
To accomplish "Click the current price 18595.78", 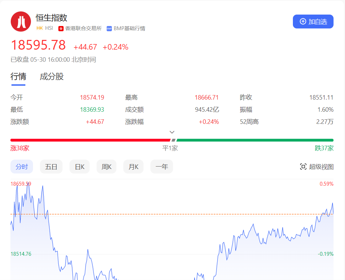I will pyautogui.click(x=38, y=45).
